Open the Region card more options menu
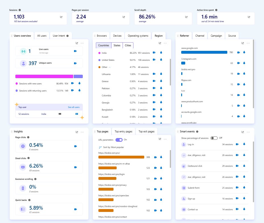Image resolution: width=264 pixels, height=223 pixels. [x=165, y=43]
